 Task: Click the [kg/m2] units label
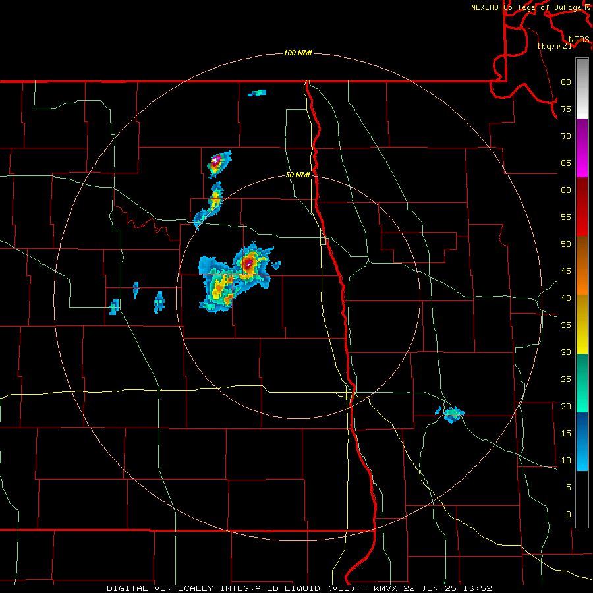tap(554, 46)
